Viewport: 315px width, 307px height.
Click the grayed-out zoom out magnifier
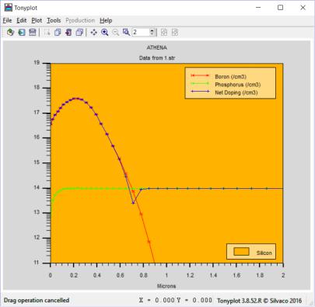point(115,33)
